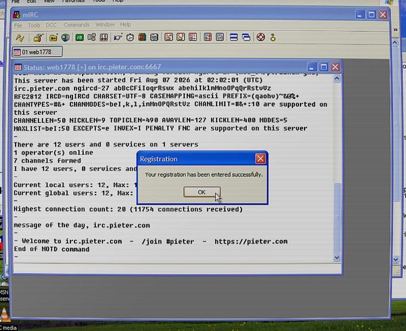406x331 pixels.
Task: Minimize the Status web1778 window
Action: [311, 68]
